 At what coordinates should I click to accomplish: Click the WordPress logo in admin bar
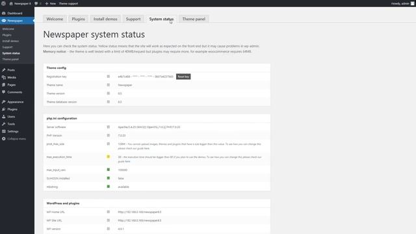click(3, 3)
